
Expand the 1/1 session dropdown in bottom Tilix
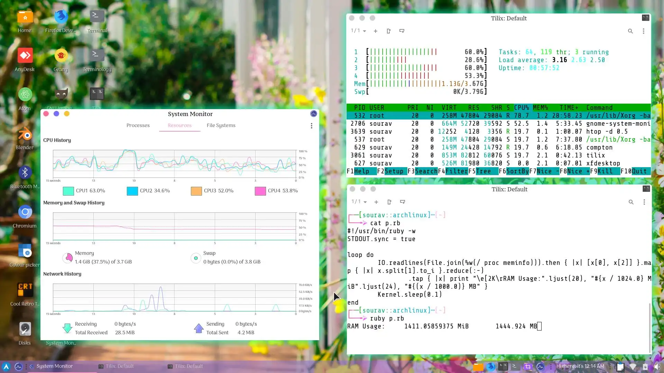(359, 202)
